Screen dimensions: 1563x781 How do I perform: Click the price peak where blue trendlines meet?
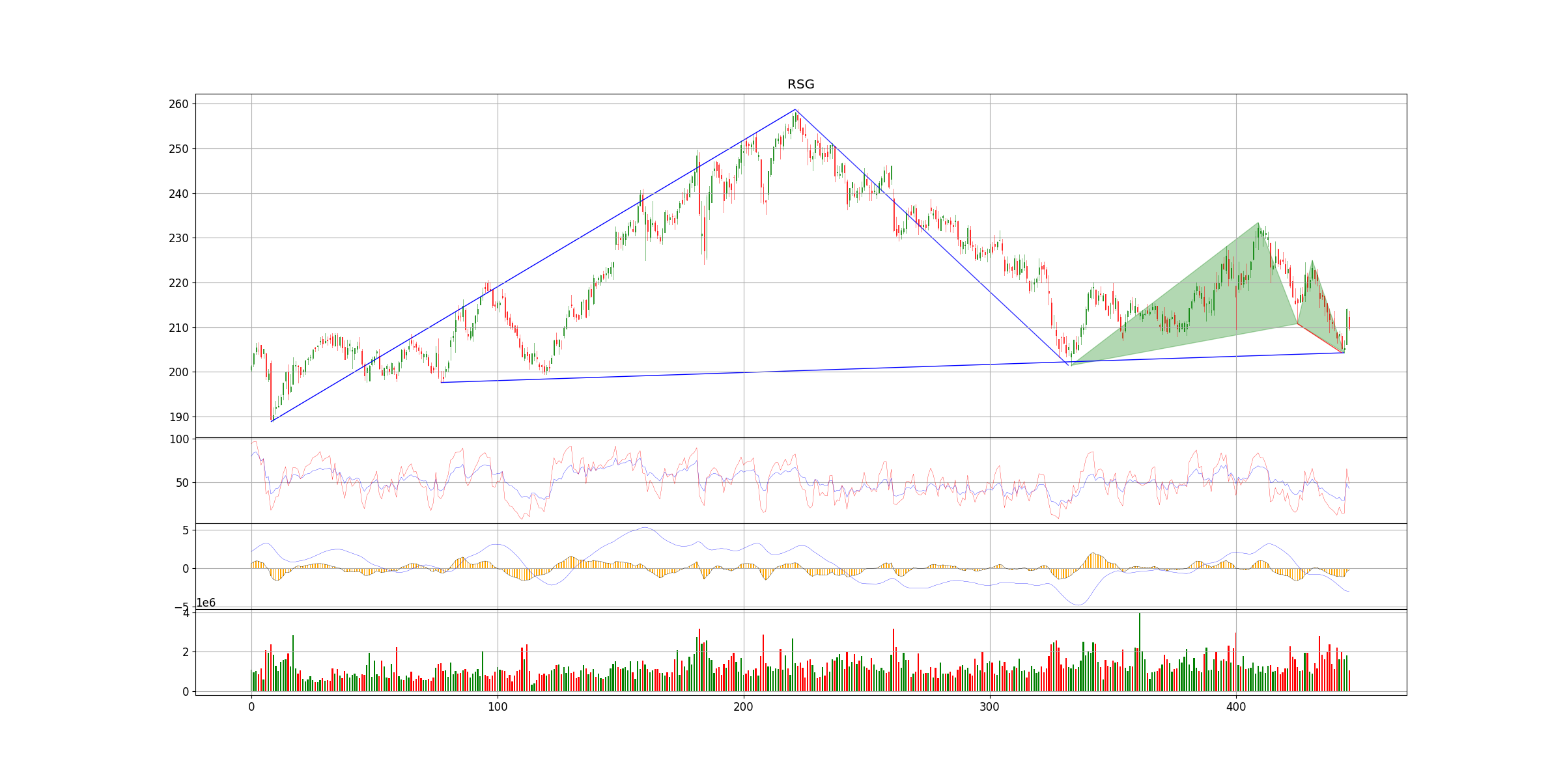(x=795, y=110)
